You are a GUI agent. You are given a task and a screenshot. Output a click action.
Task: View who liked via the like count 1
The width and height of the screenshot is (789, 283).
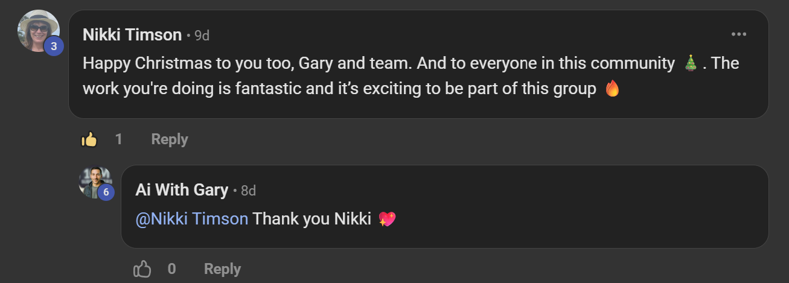tap(119, 139)
